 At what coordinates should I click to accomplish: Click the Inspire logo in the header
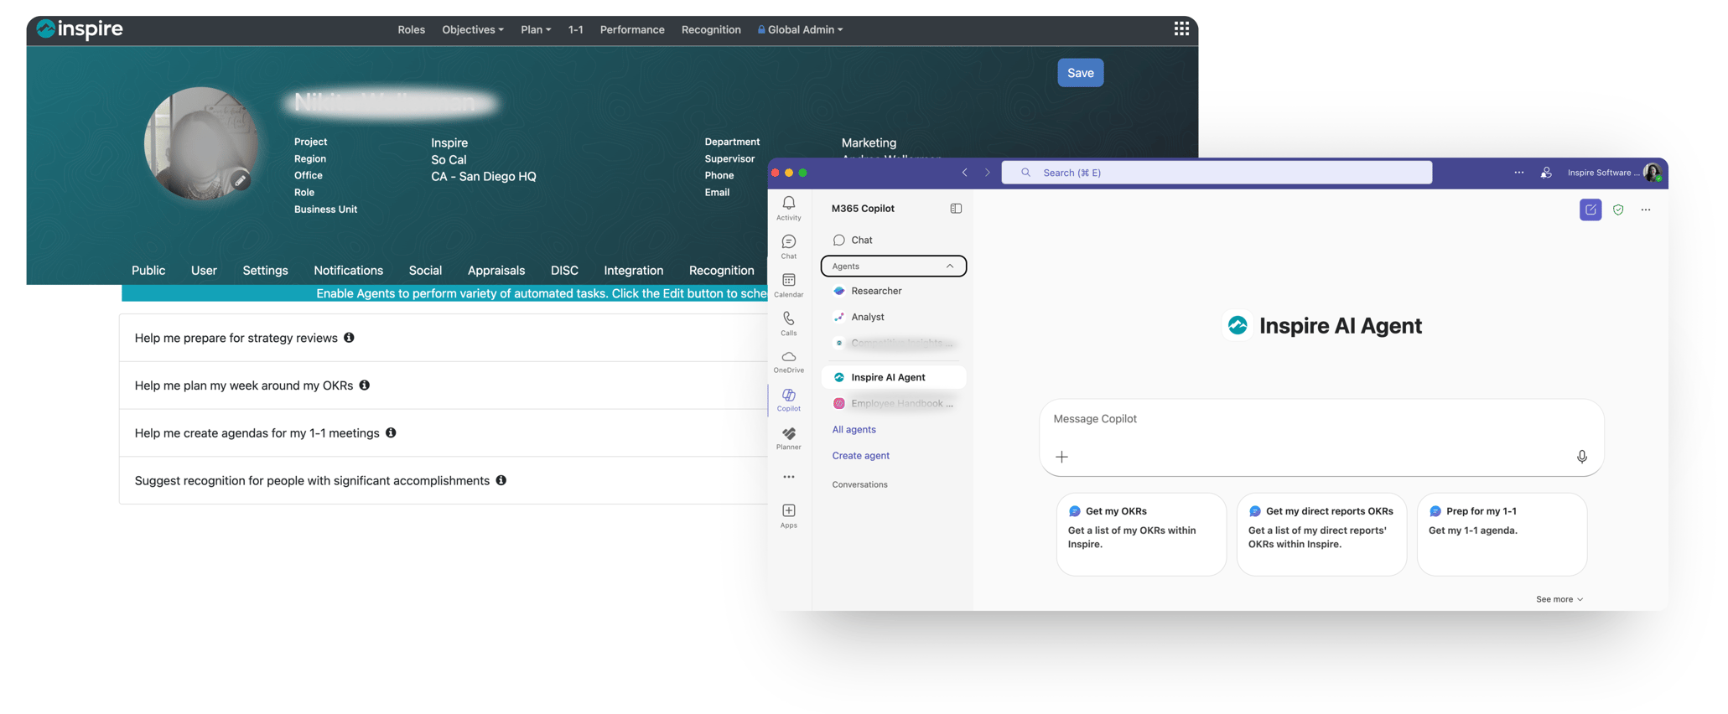(80, 29)
